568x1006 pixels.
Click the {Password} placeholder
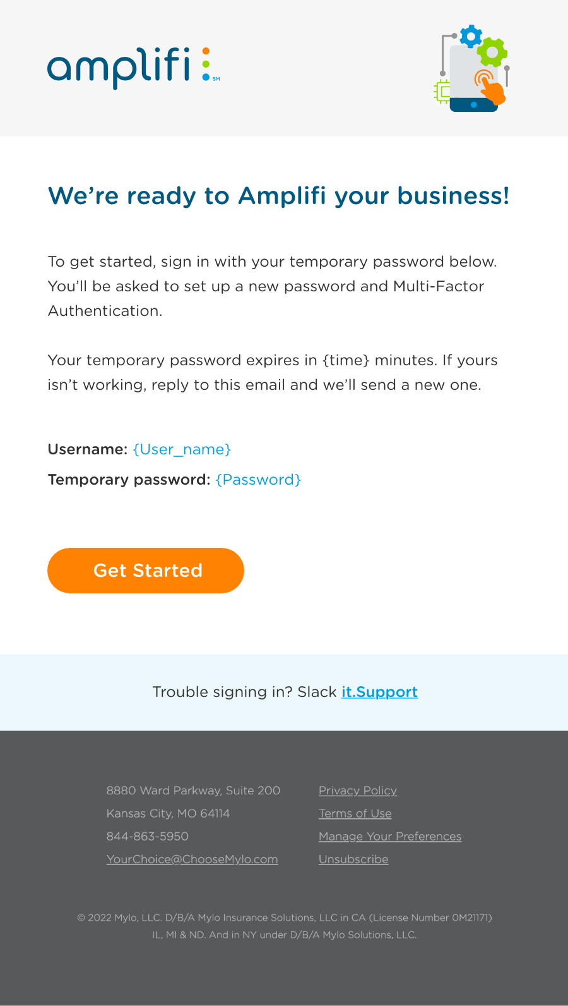point(258,480)
